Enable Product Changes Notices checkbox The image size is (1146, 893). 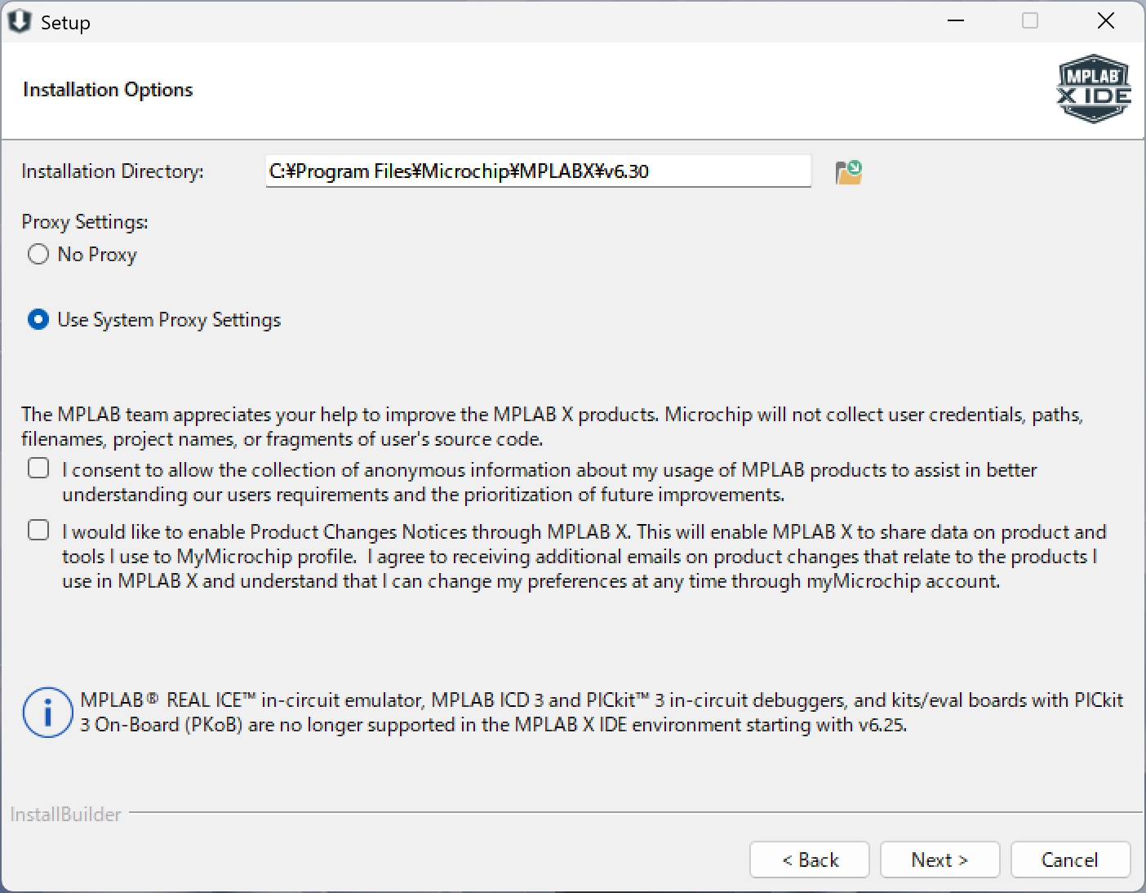[38, 531]
